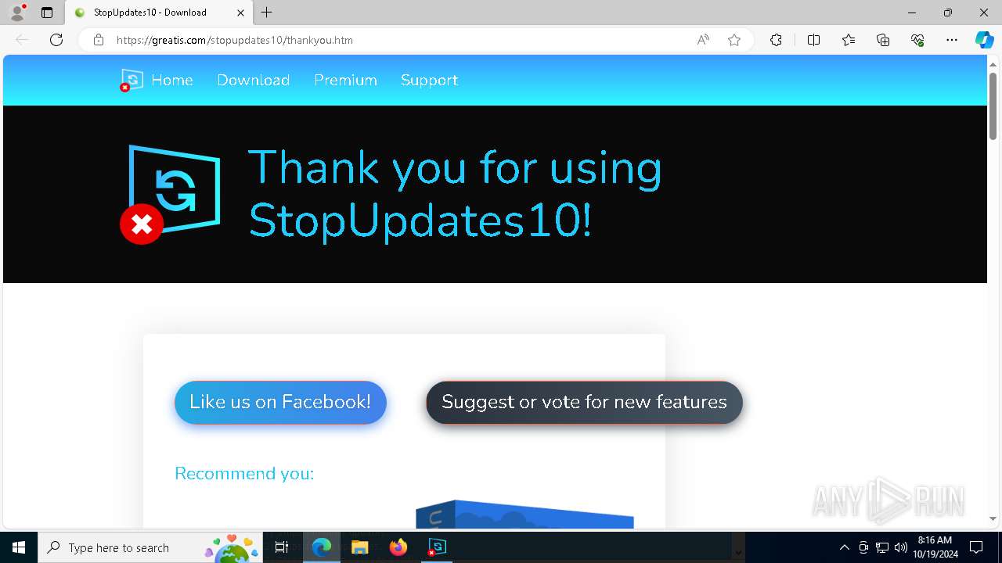Screen dimensions: 1002x563
Task: Click the address bar URL
Action: (235, 40)
